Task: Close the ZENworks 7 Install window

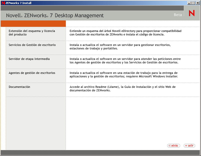Action: [198, 3]
